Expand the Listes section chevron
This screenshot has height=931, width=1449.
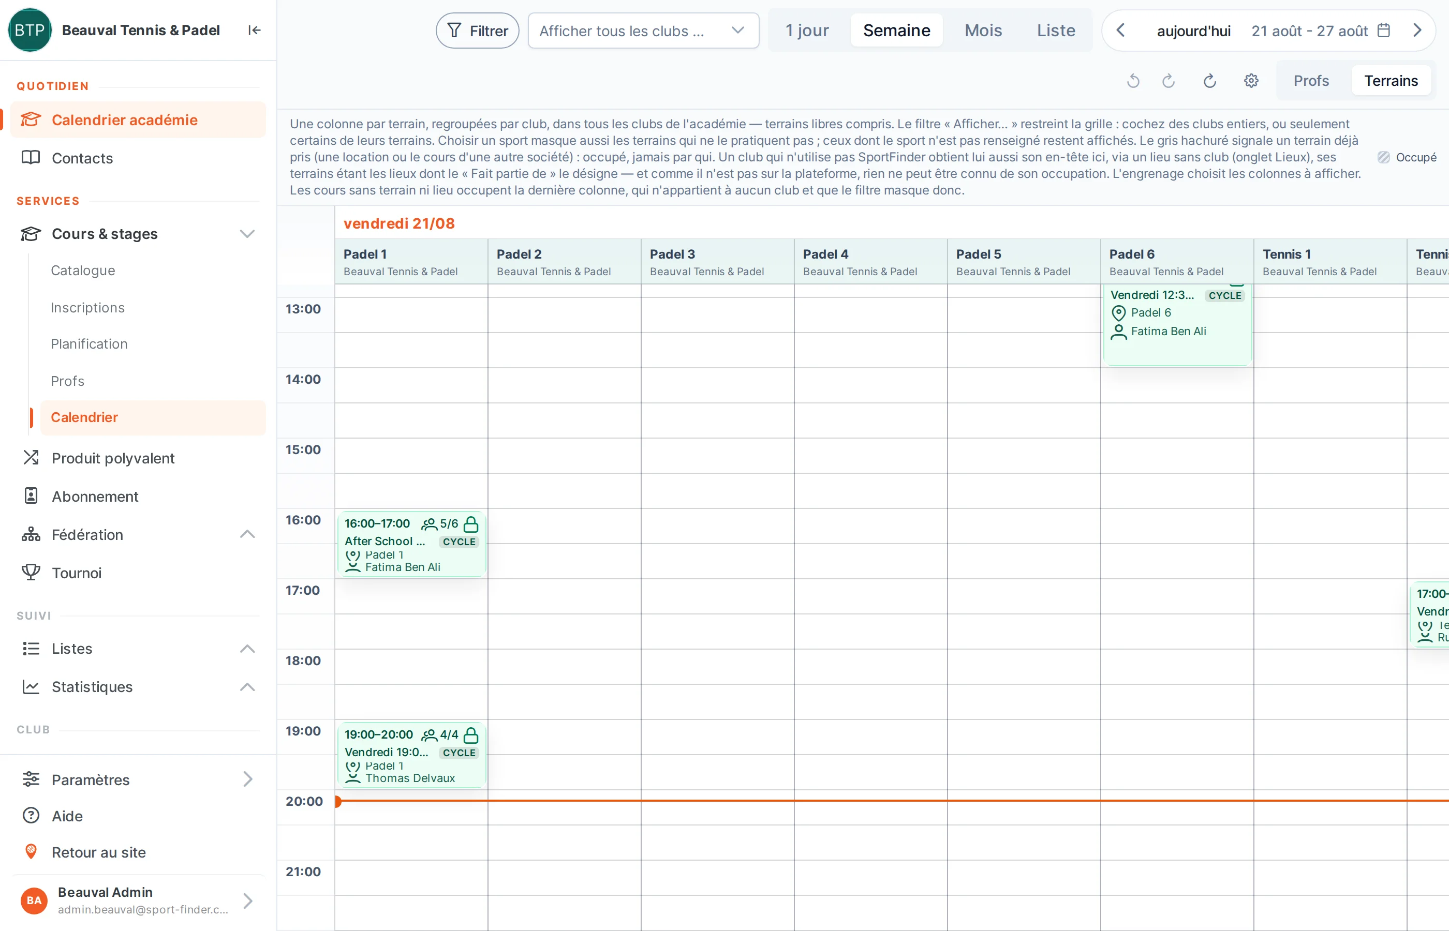coord(247,649)
